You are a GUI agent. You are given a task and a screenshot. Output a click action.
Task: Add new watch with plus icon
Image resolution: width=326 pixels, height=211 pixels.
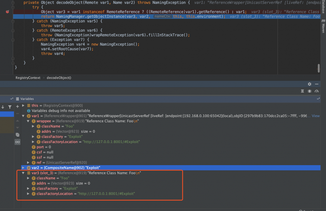pyautogui.click(x=18, y=107)
